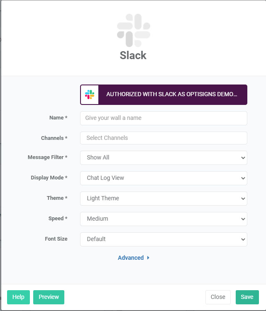Screen dimensions: 266x311
Task: Open the Display Mode dropdown
Action: 164,178
